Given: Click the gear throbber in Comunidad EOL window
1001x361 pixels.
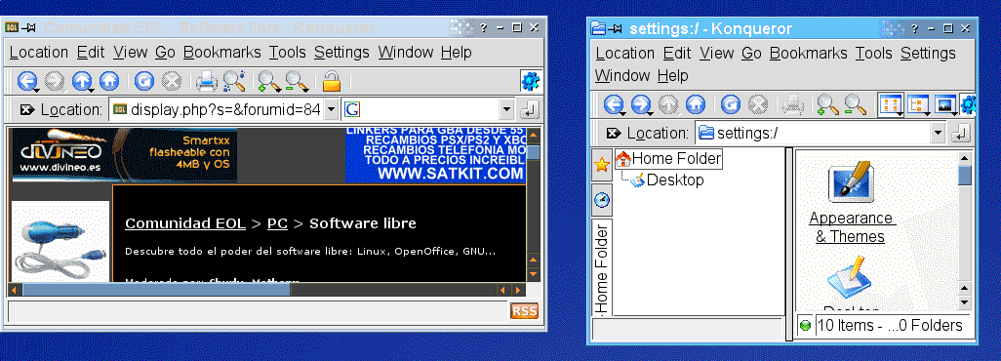Looking at the screenshot, I should pyautogui.click(x=531, y=81).
